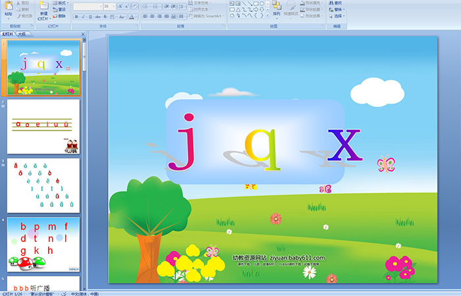Select the Oval shape
Image resolution: width=461 pixels, height=296 pixels.
point(261,3)
